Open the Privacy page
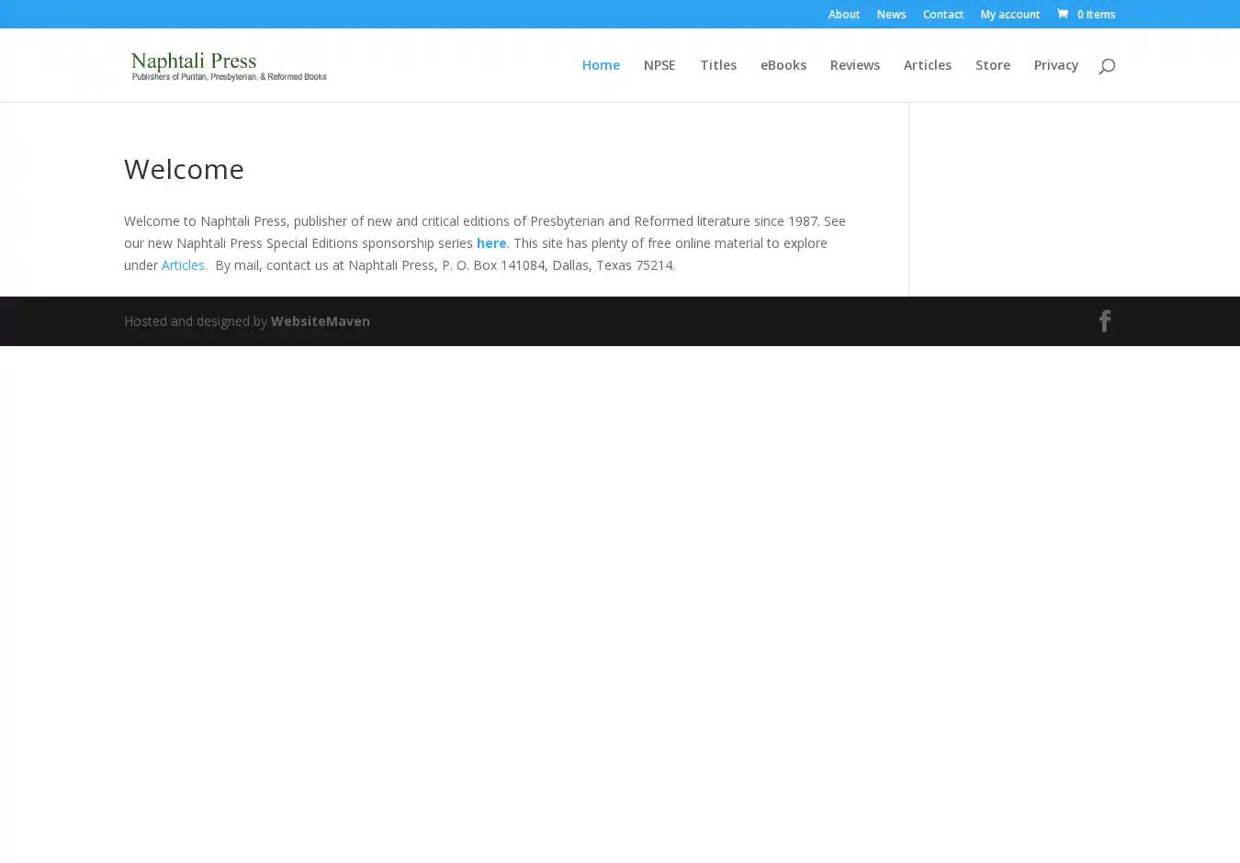Image resolution: width=1240 pixels, height=863 pixels. coord(1055,65)
